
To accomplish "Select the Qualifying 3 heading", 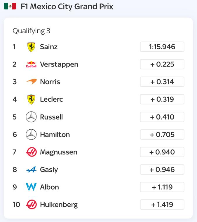I will pyautogui.click(x=32, y=31).
